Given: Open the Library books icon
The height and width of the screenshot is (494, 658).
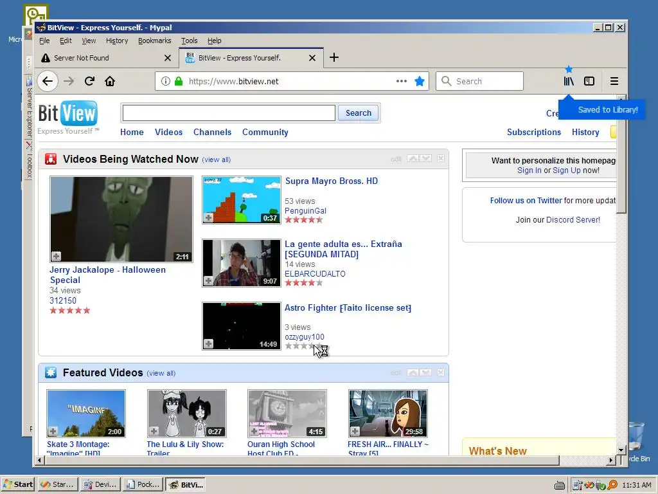Looking at the screenshot, I should (569, 81).
